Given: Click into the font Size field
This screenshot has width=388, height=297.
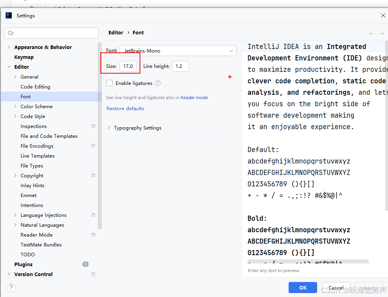Looking at the screenshot, I should coord(128,66).
